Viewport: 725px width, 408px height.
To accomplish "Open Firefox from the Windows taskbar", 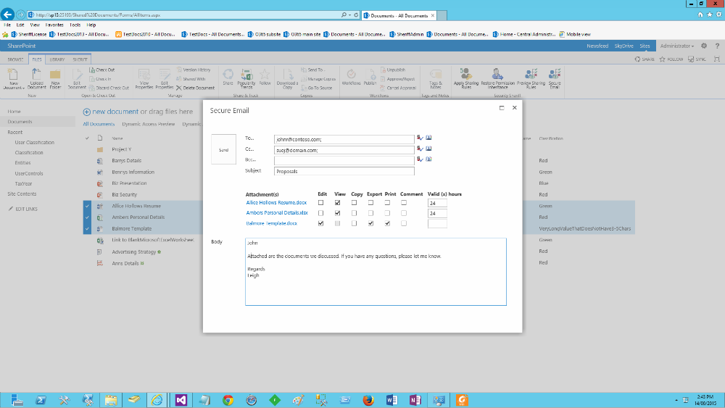I will pyautogui.click(x=368, y=400).
